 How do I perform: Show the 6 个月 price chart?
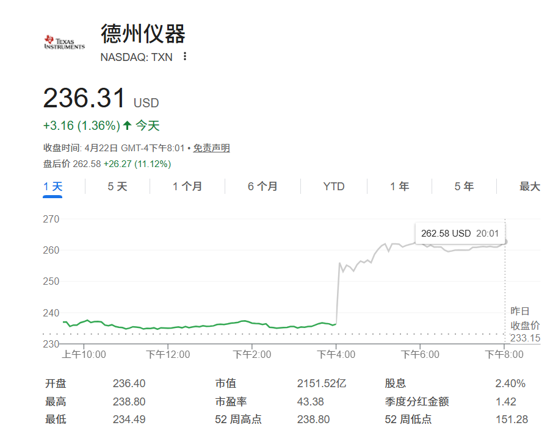(x=262, y=187)
